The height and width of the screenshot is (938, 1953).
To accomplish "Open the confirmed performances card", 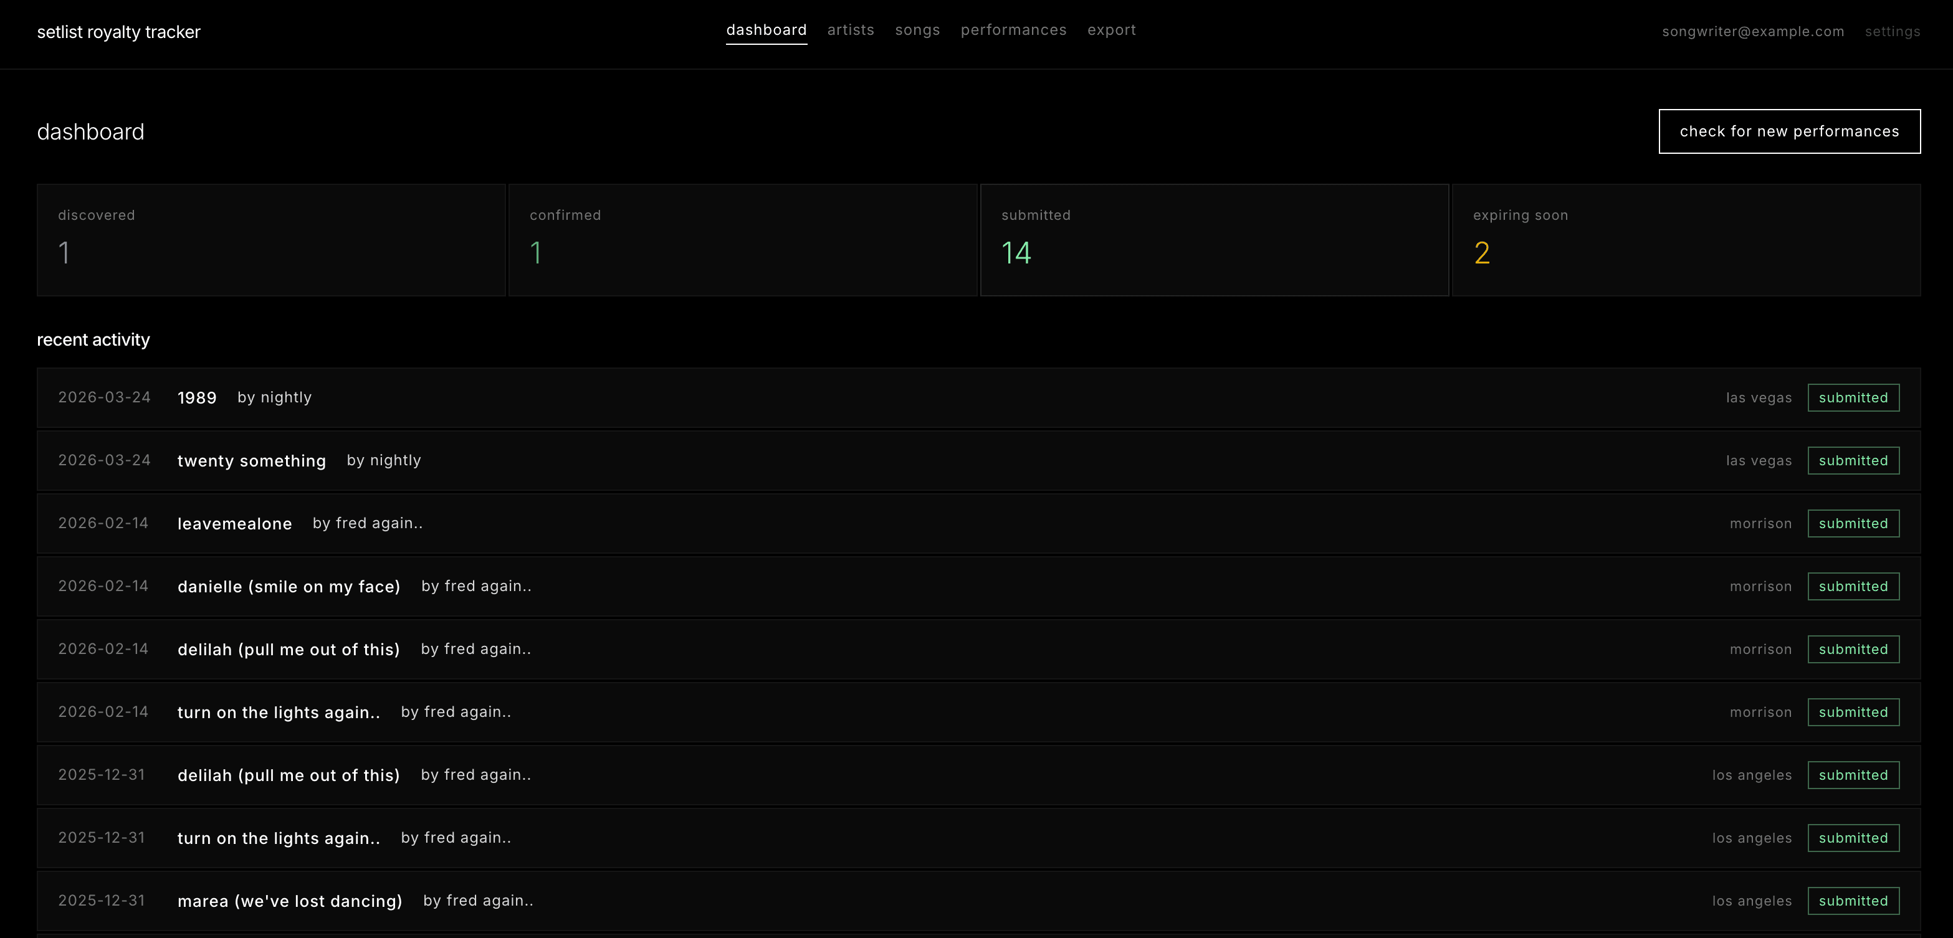I will [x=743, y=239].
